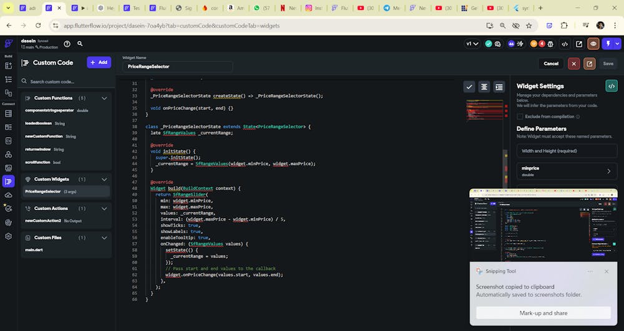Click the indent code toolbar icon
The image size is (624, 331).
[499, 87]
